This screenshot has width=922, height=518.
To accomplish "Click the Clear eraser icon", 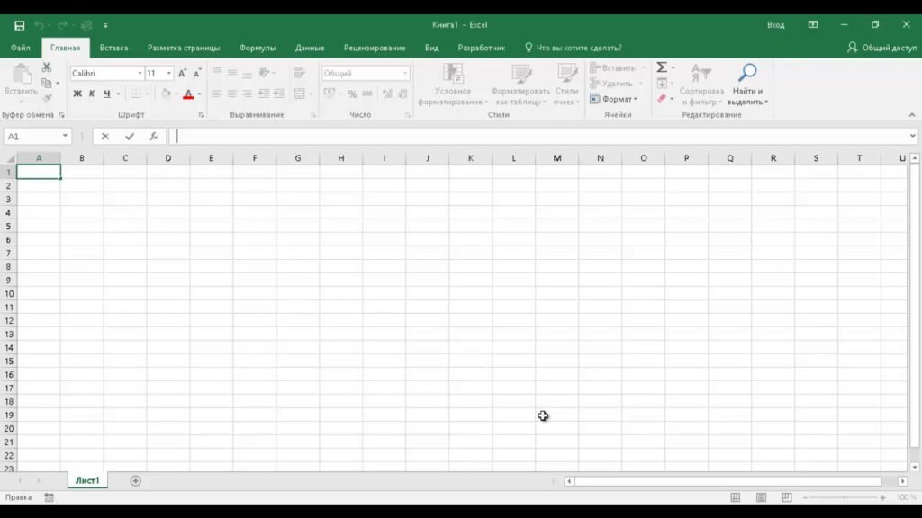I will coord(662,98).
